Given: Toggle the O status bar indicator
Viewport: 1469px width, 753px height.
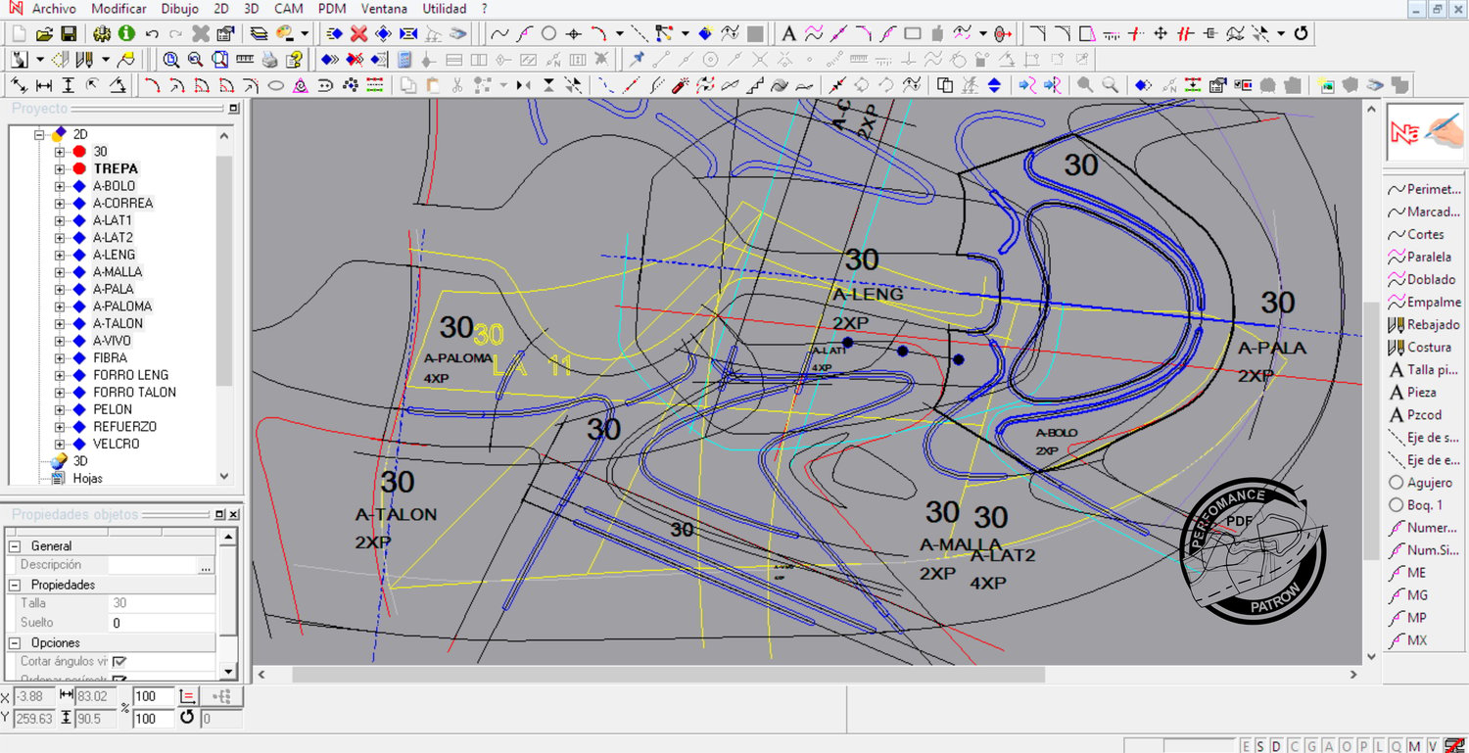Looking at the screenshot, I should (x=1346, y=746).
